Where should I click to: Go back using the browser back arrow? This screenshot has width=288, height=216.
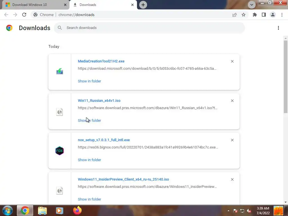pos(6,15)
